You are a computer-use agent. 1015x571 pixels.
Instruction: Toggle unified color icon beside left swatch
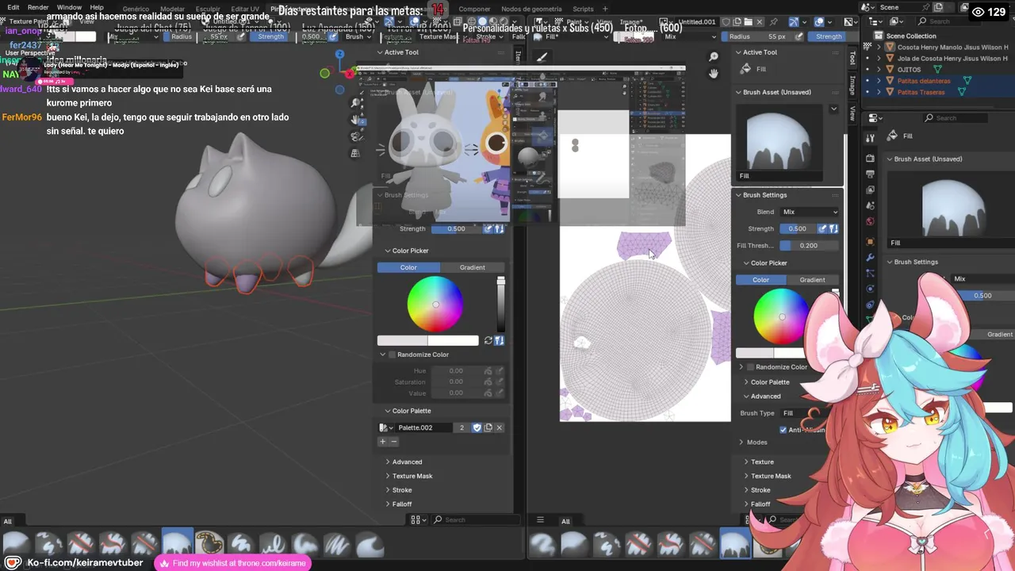[500, 340]
